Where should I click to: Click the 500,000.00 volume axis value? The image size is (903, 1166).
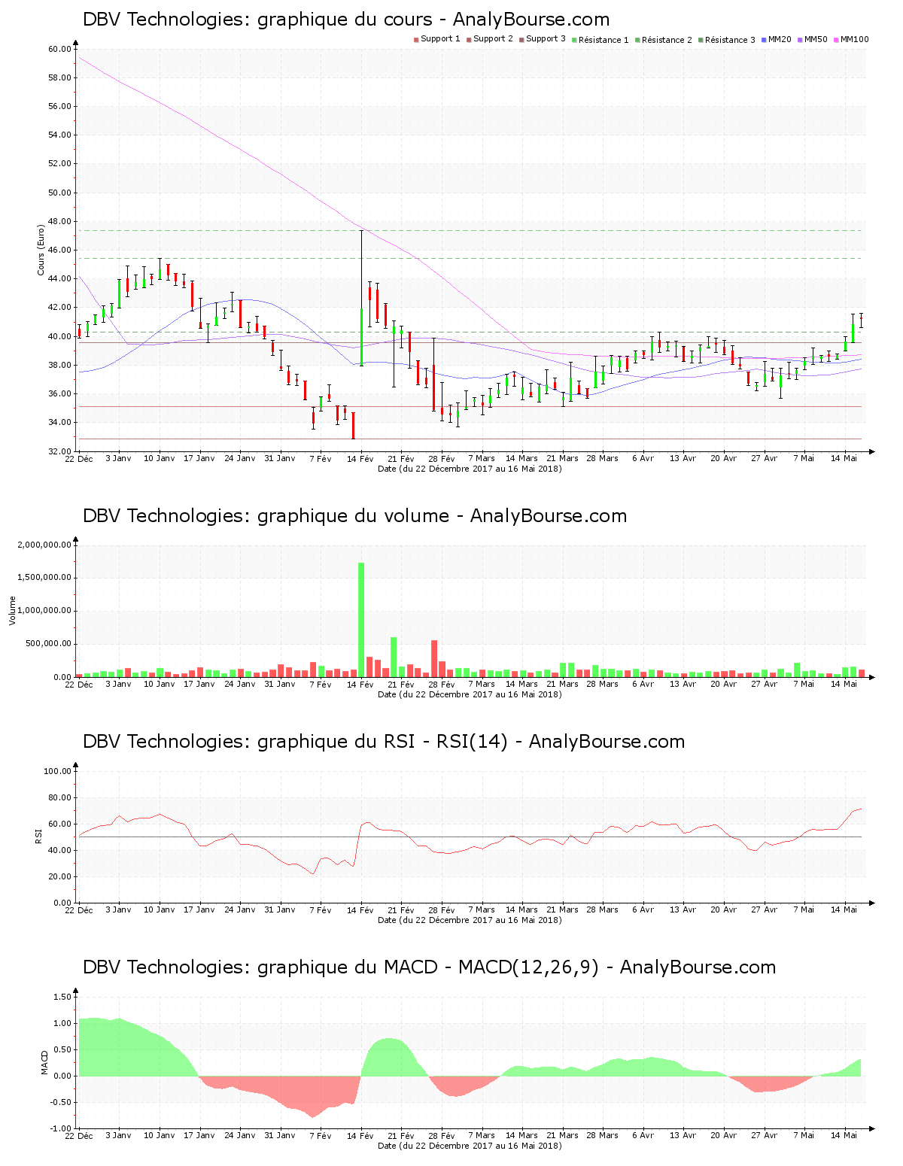[x=48, y=644]
